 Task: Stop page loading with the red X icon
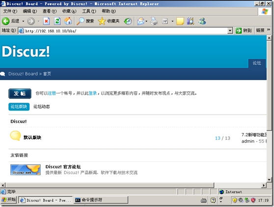point(46,21)
